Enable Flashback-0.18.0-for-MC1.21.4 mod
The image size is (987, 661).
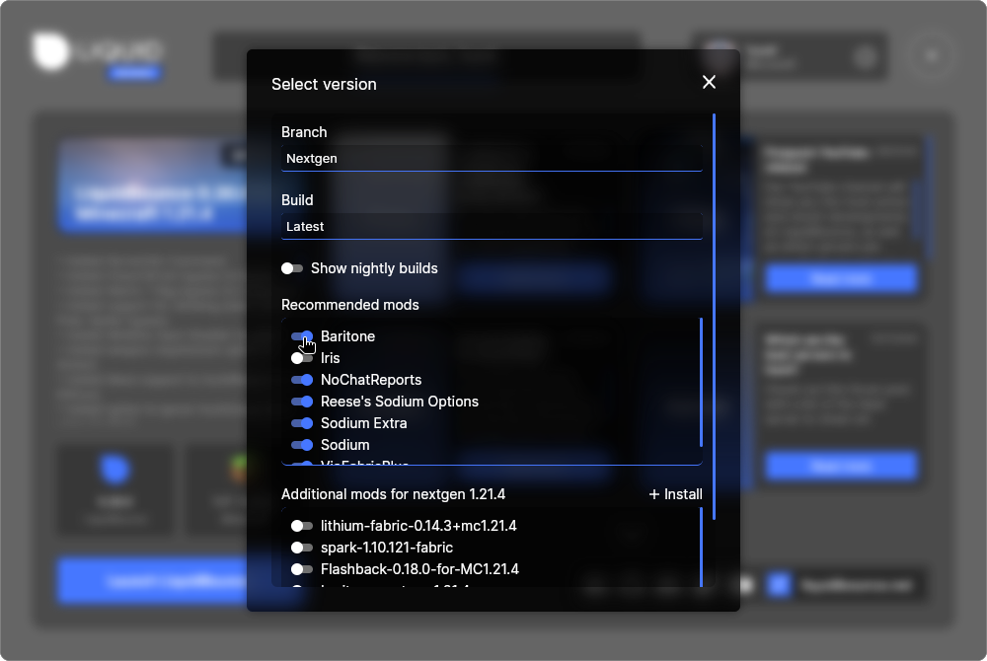(302, 569)
